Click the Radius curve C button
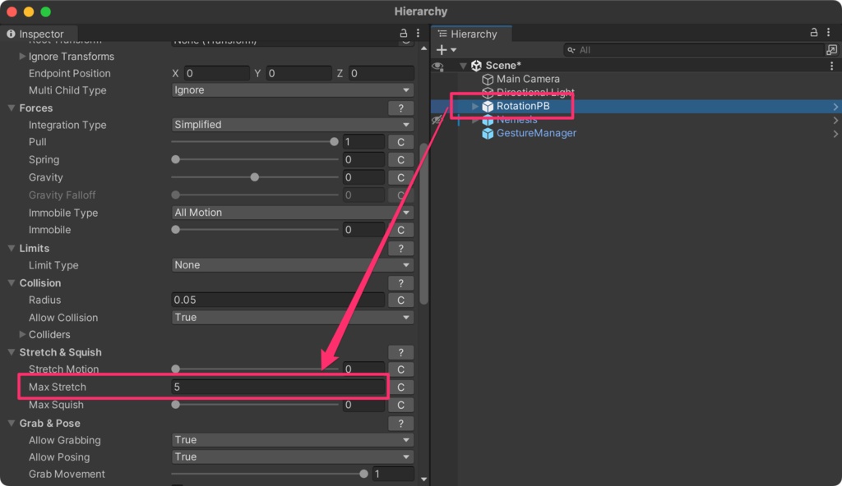 click(400, 300)
